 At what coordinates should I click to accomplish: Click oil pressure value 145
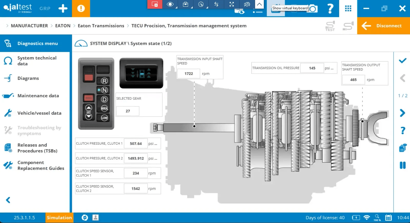[x=312, y=68]
